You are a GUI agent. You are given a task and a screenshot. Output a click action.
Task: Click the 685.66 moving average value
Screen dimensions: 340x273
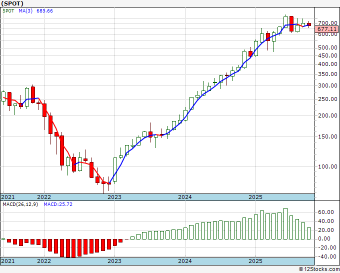pos(44,11)
